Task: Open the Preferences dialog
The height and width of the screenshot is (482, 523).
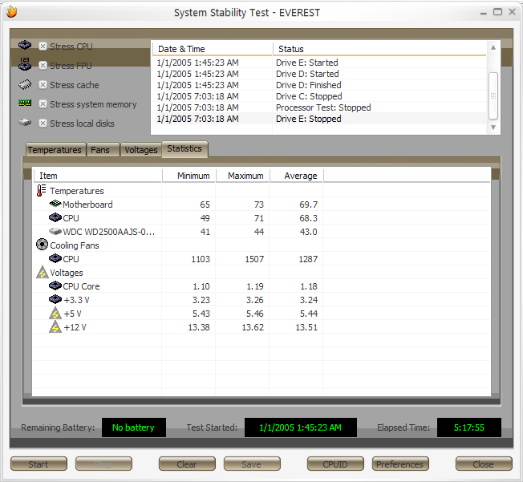Action: coord(399,464)
